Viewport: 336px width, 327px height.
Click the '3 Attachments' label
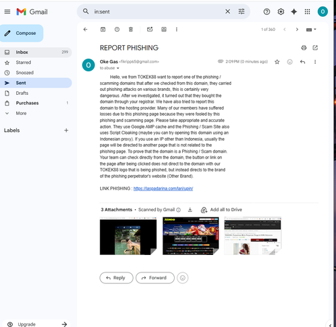[x=116, y=210]
